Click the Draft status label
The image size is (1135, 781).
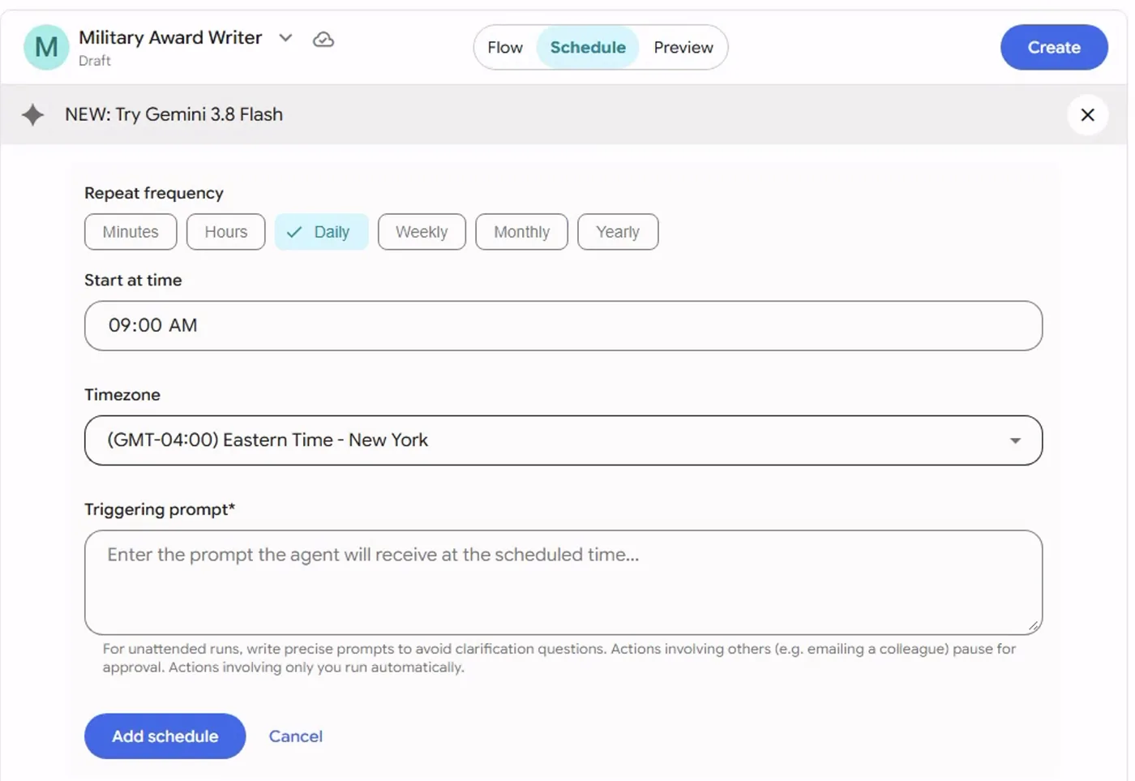pos(95,61)
